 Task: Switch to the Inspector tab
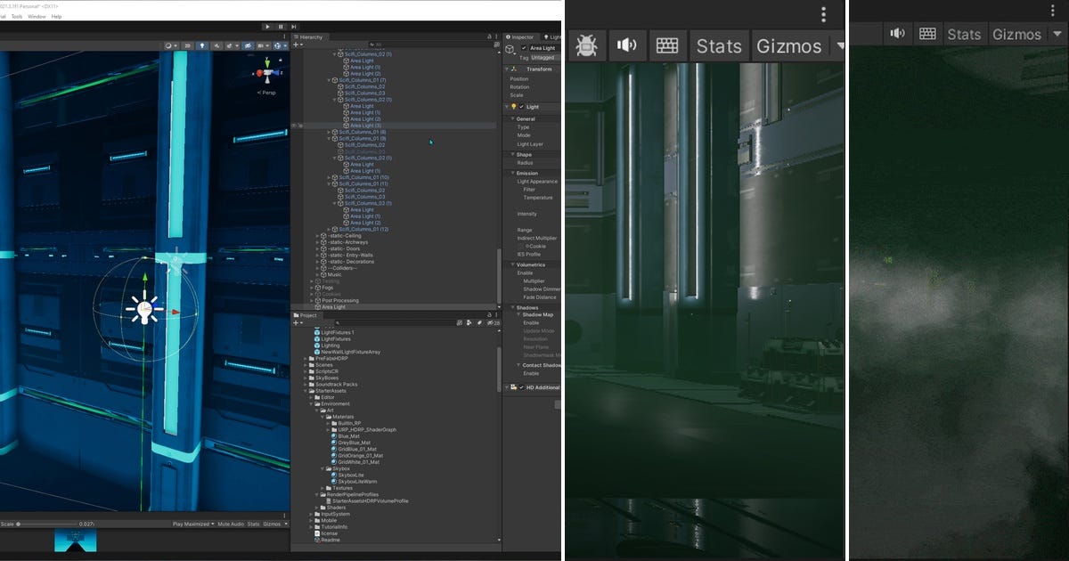pyautogui.click(x=521, y=37)
